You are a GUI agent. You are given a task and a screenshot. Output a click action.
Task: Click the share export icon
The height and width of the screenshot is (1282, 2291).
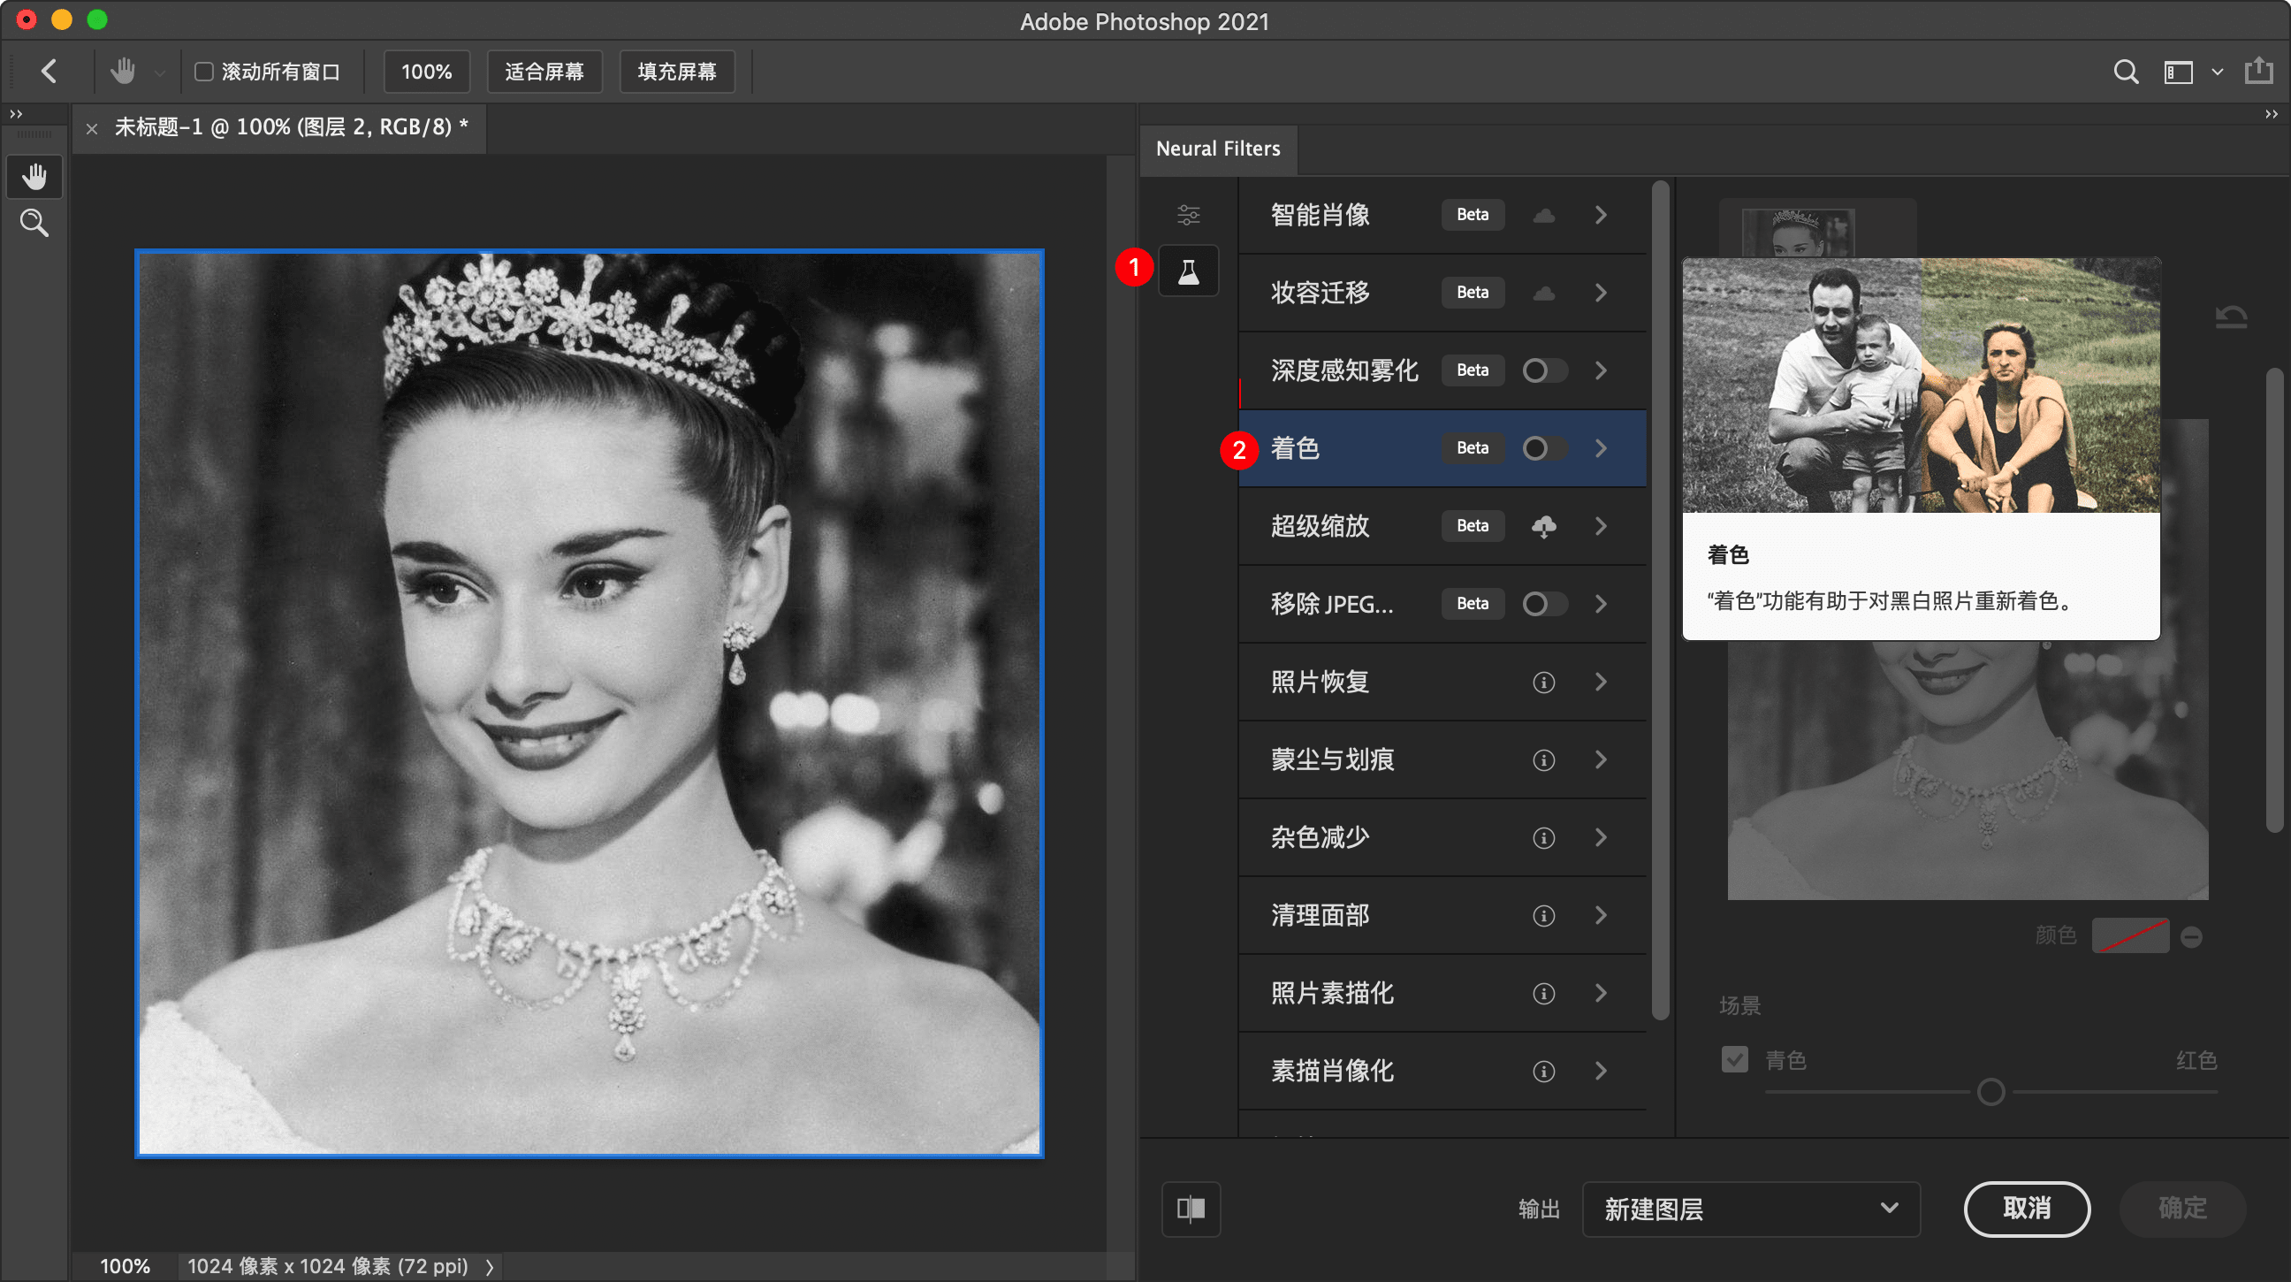(x=2259, y=70)
